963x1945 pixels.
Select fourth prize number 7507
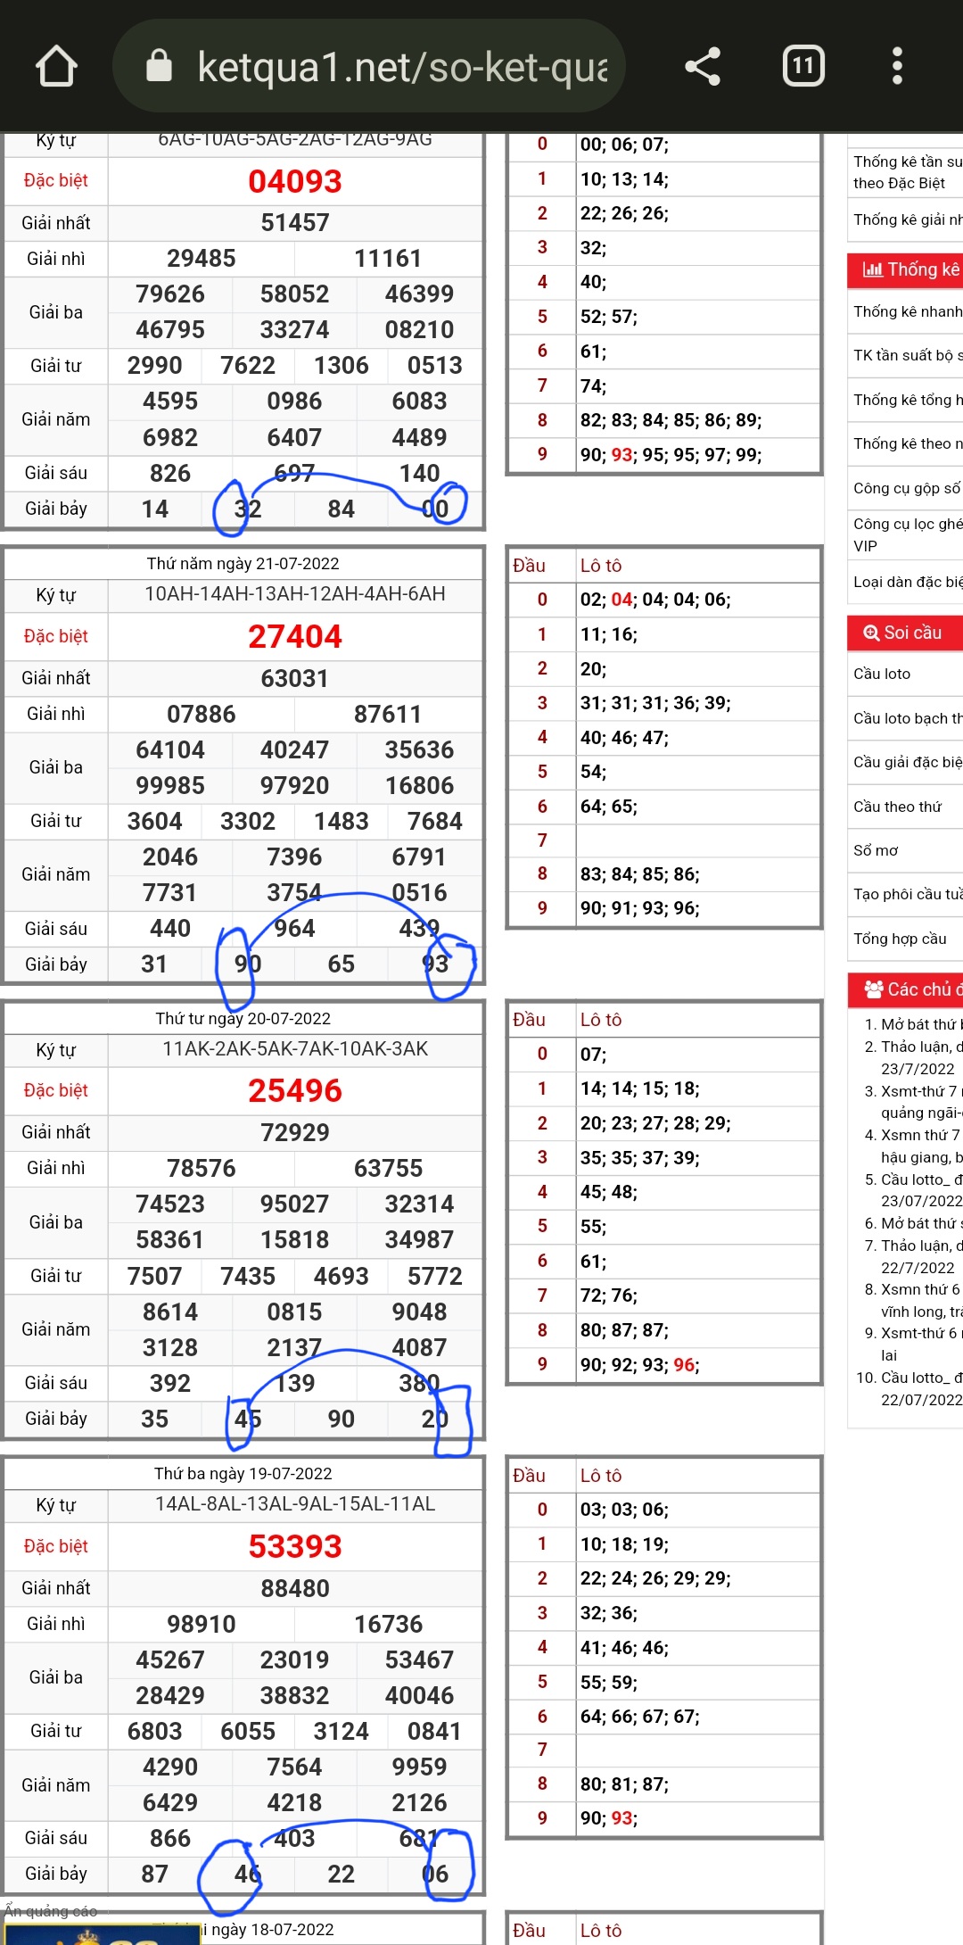click(x=155, y=1277)
